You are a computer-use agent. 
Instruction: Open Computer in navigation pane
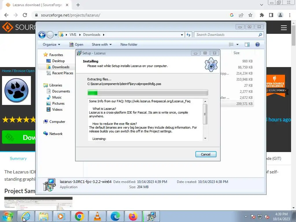click(x=57, y=122)
